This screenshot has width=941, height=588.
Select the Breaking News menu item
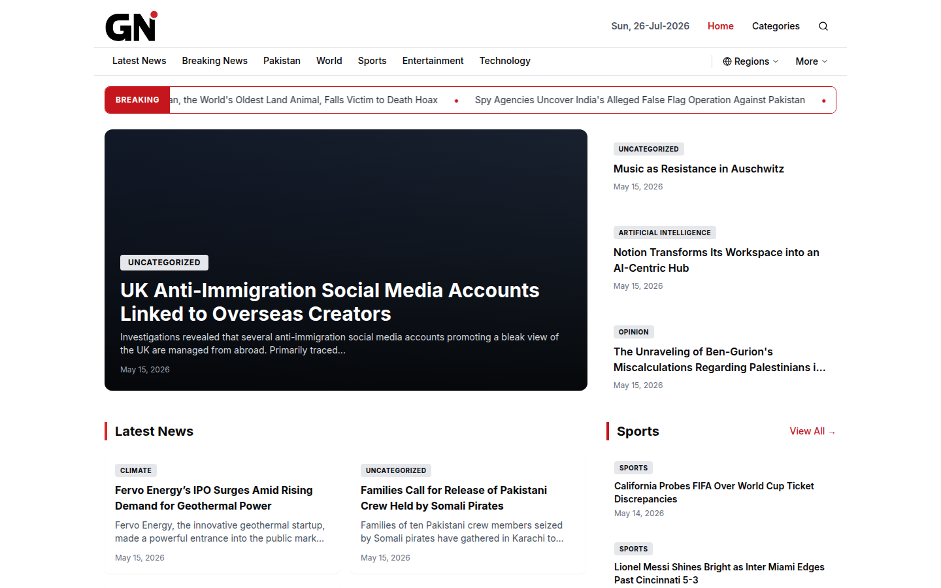(x=214, y=61)
